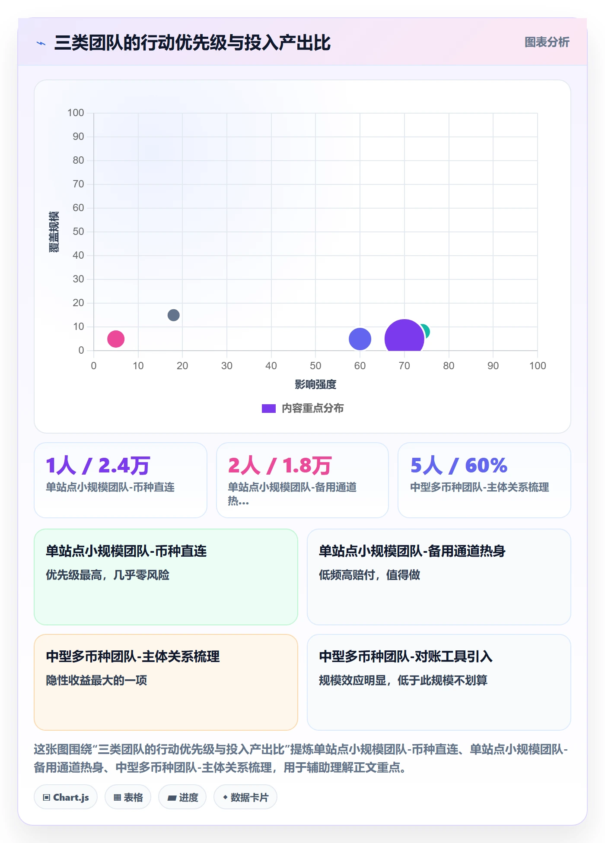The image size is (605, 843).
Task: Select the 表格 tag
Action: tap(128, 797)
